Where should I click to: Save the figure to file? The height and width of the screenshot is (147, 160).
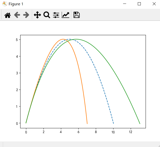coord(77,15)
